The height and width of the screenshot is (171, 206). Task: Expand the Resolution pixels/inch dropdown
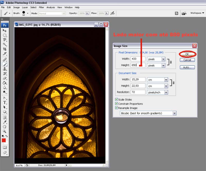166,92
